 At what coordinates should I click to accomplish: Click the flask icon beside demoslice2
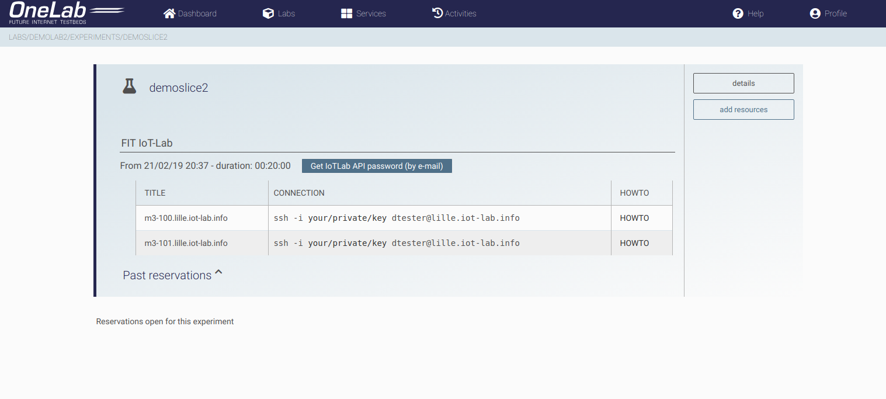(129, 87)
